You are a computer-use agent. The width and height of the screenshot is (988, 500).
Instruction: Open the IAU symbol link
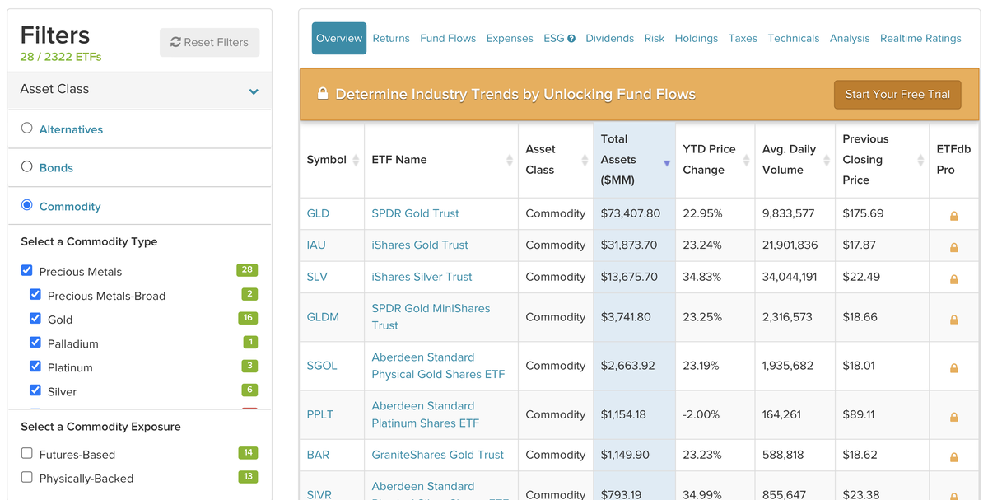317,245
